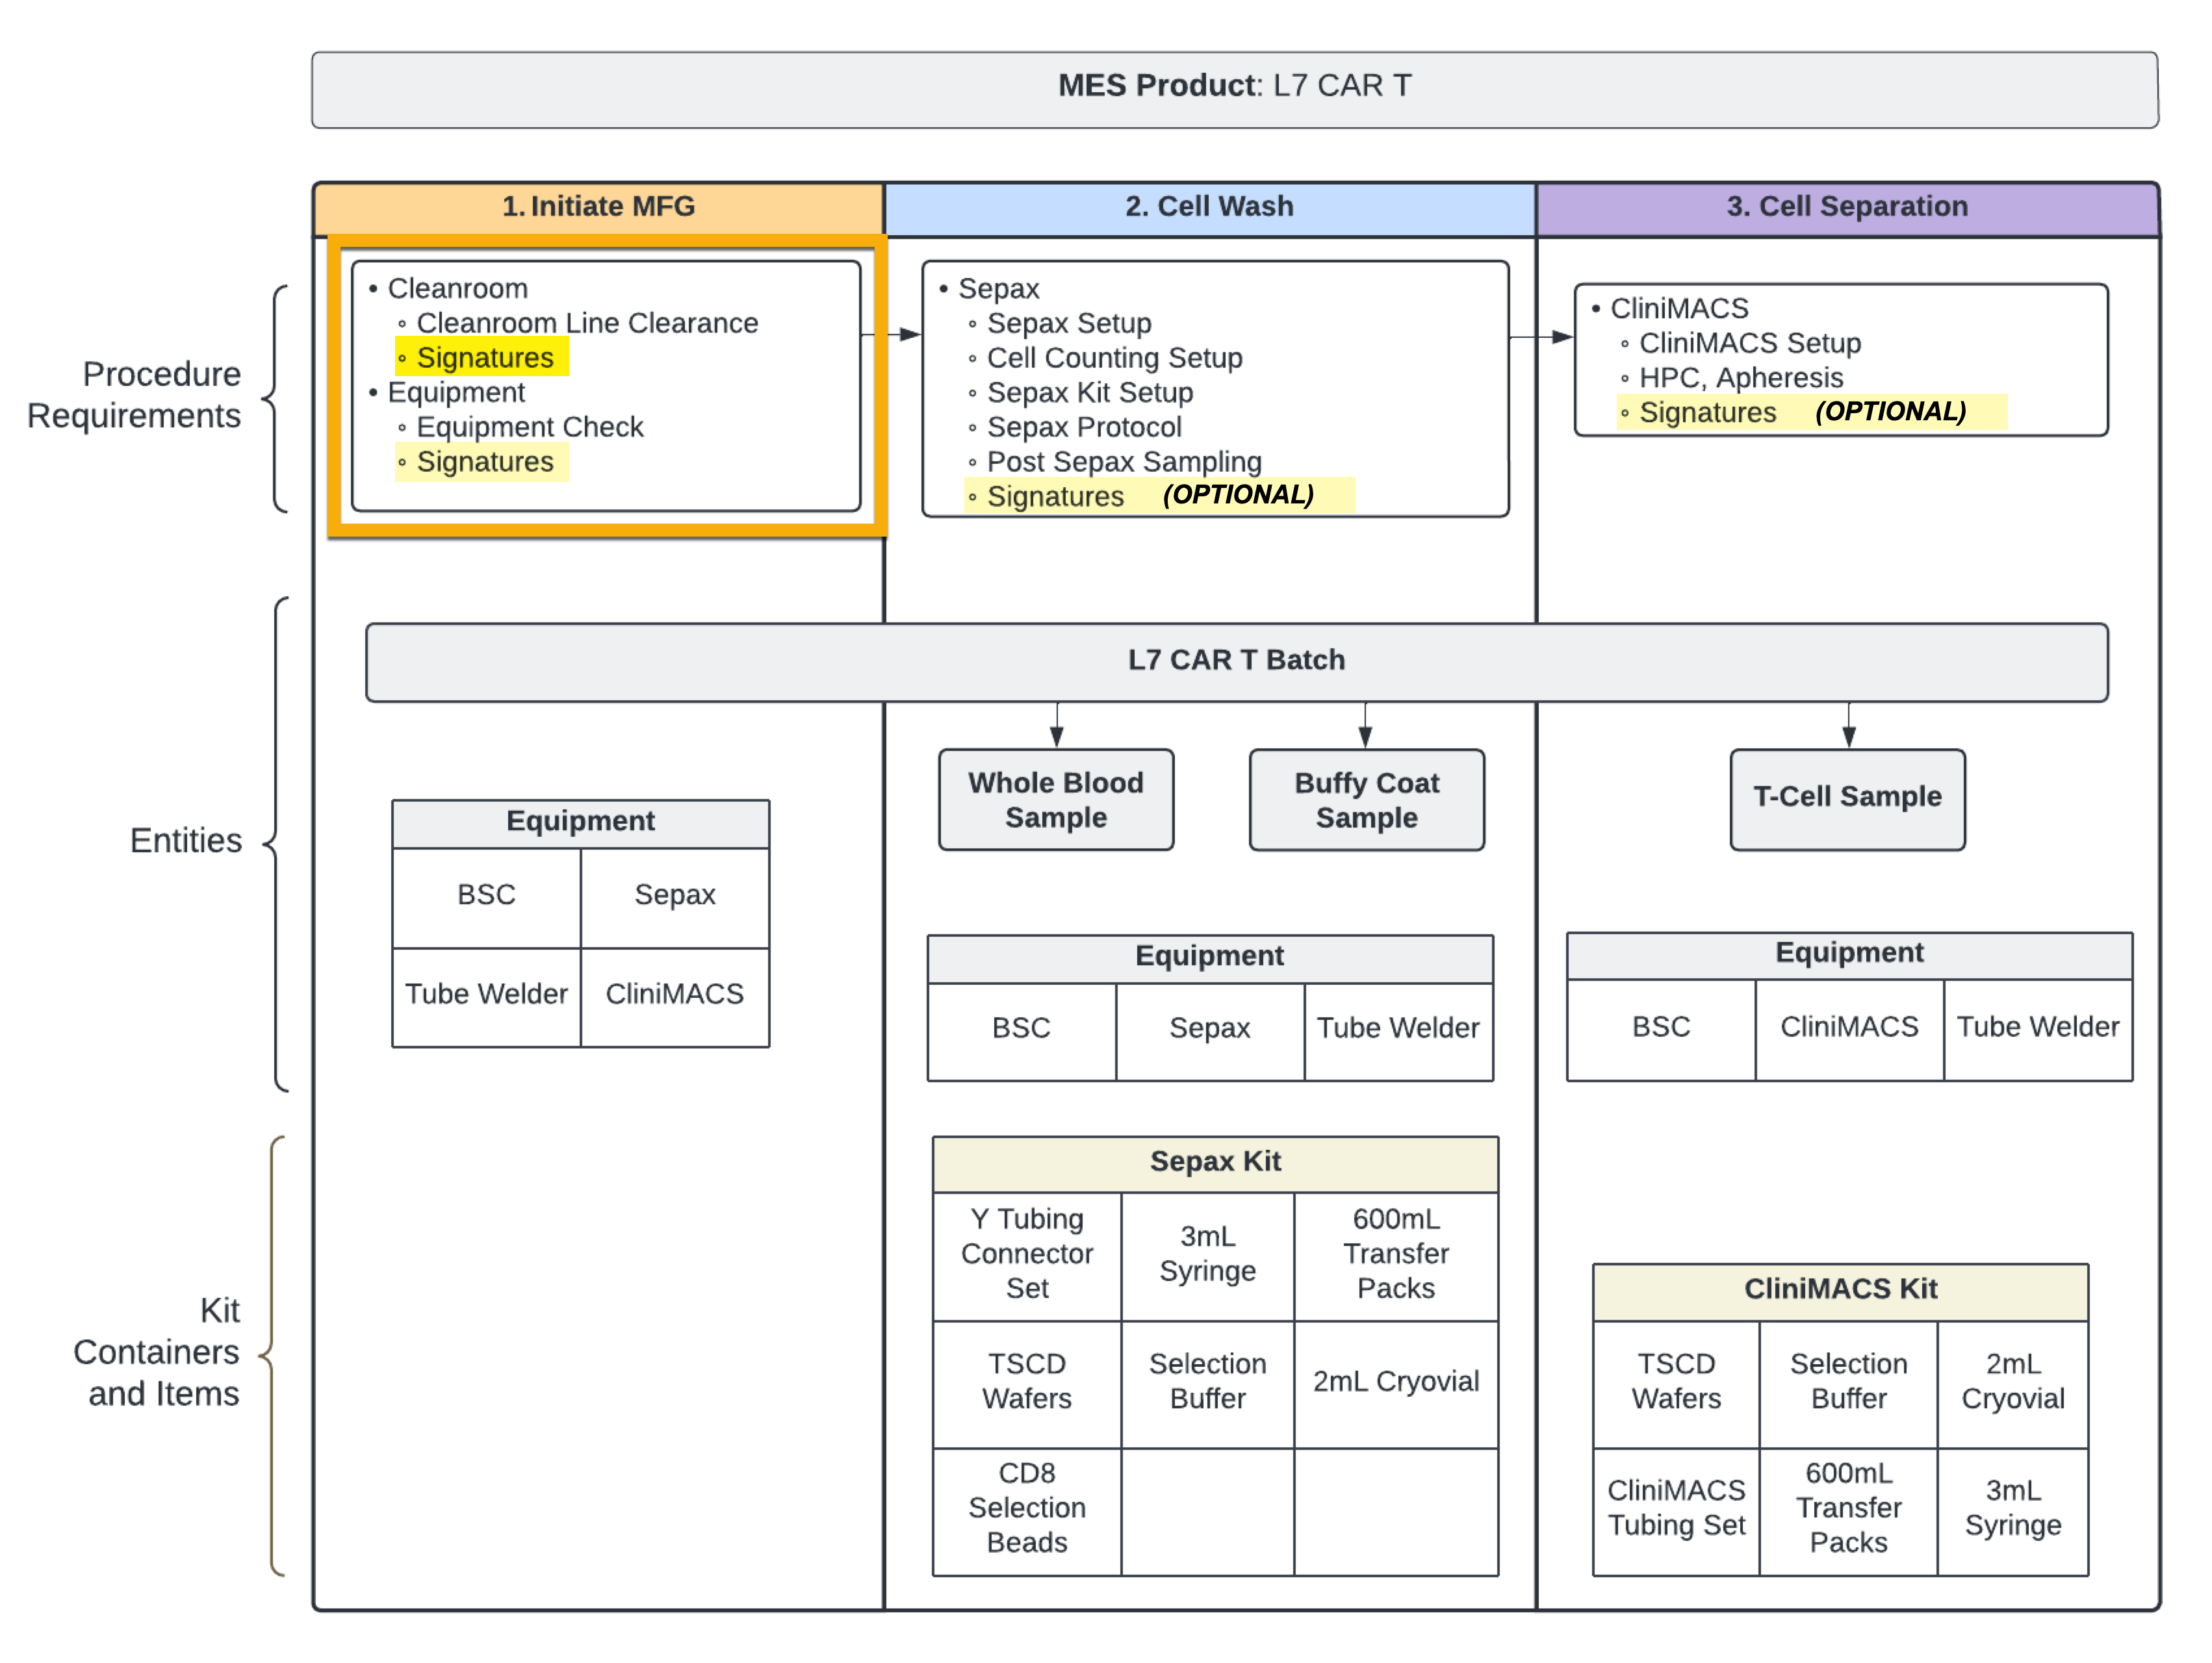Click Tube Welder in Cell Separation equipment table
Viewport: 2212px width, 1663px height.
coord(2038,1030)
